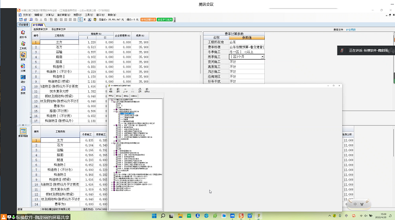Click the shirt skin icon on IME bar
This screenshot has height=220, width=395.
pos(362,204)
